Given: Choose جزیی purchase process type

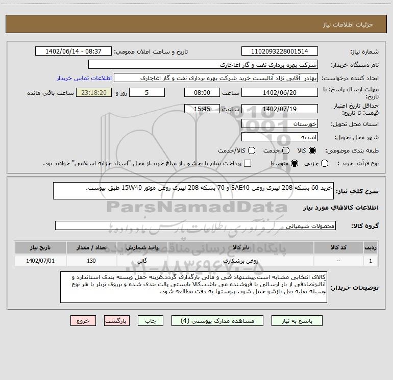Looking at the screenshot, I should point(325,163).
